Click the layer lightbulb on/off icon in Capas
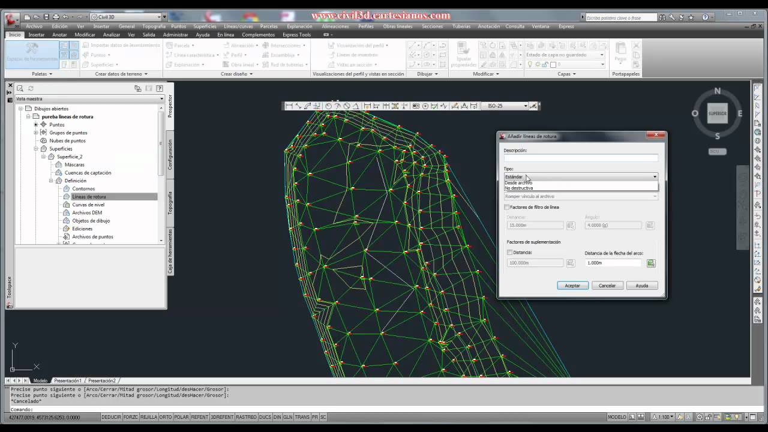Image resolution: width=768 pixels, height=432 pixels. [530, 64]
